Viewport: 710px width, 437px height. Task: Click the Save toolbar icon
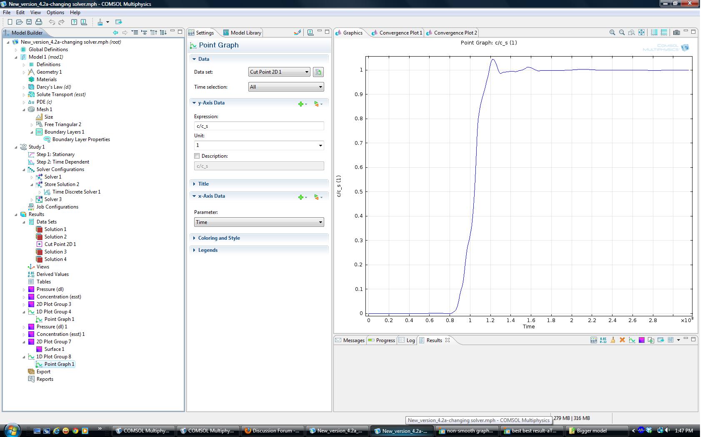pyautogui.click(x=29, y=22)
